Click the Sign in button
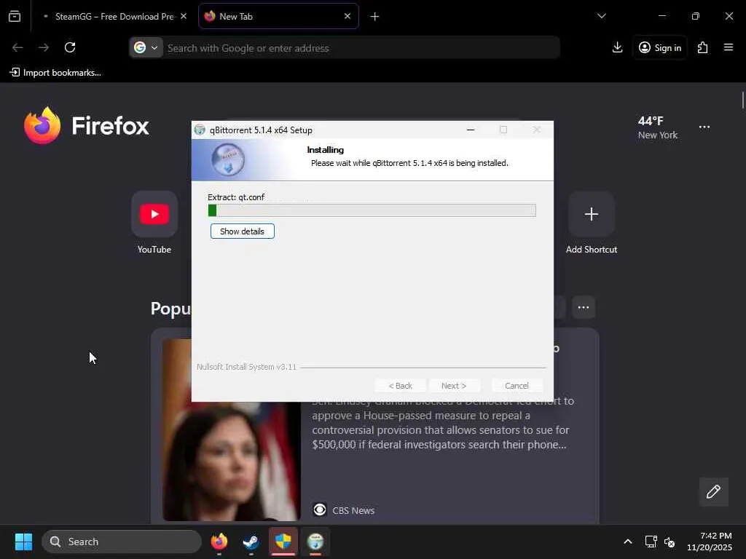This screenshot has height=559, width=746. pos(660,47)
